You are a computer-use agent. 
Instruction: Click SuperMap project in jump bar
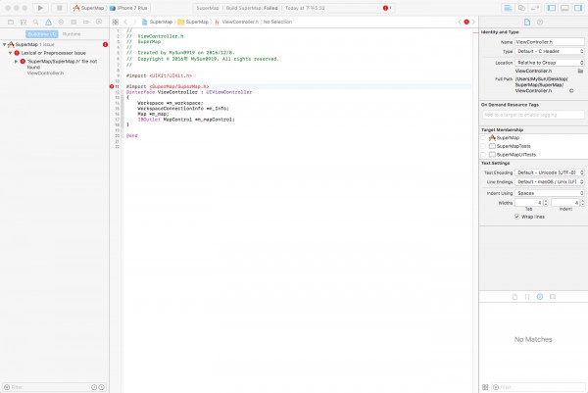157,23
